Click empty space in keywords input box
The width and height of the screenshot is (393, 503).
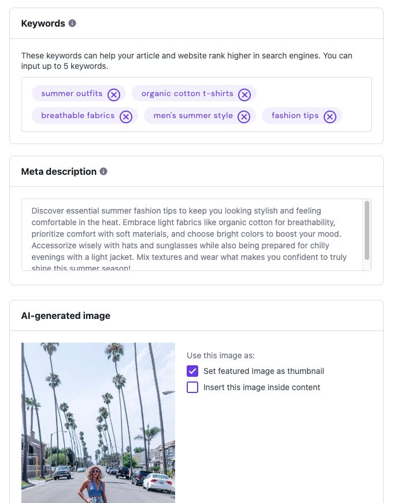(312, 93)
